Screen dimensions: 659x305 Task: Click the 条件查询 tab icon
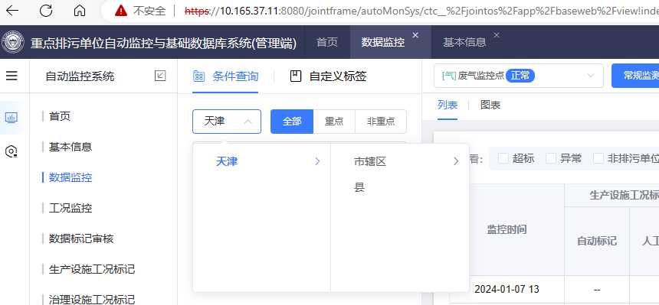198,76
